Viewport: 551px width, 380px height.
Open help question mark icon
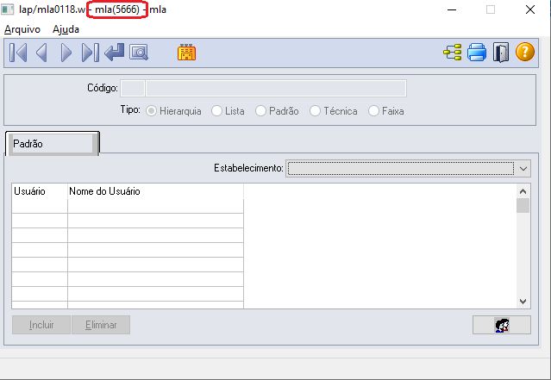(525, 52)
